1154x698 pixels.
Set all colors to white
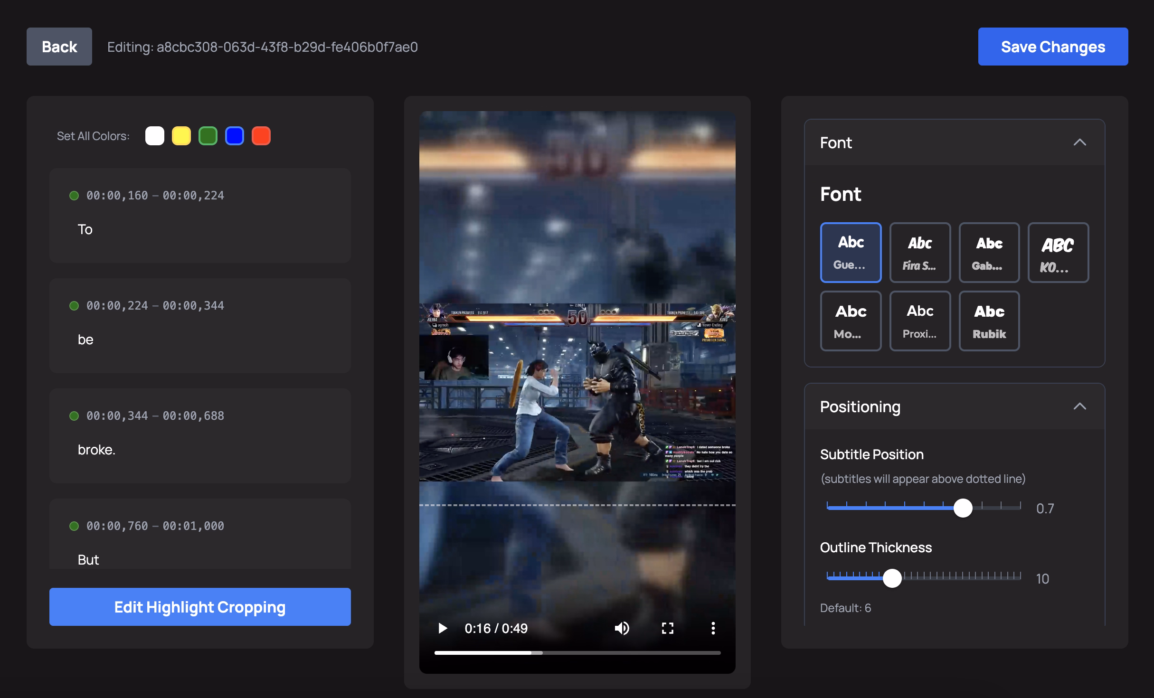pos(155,136)
